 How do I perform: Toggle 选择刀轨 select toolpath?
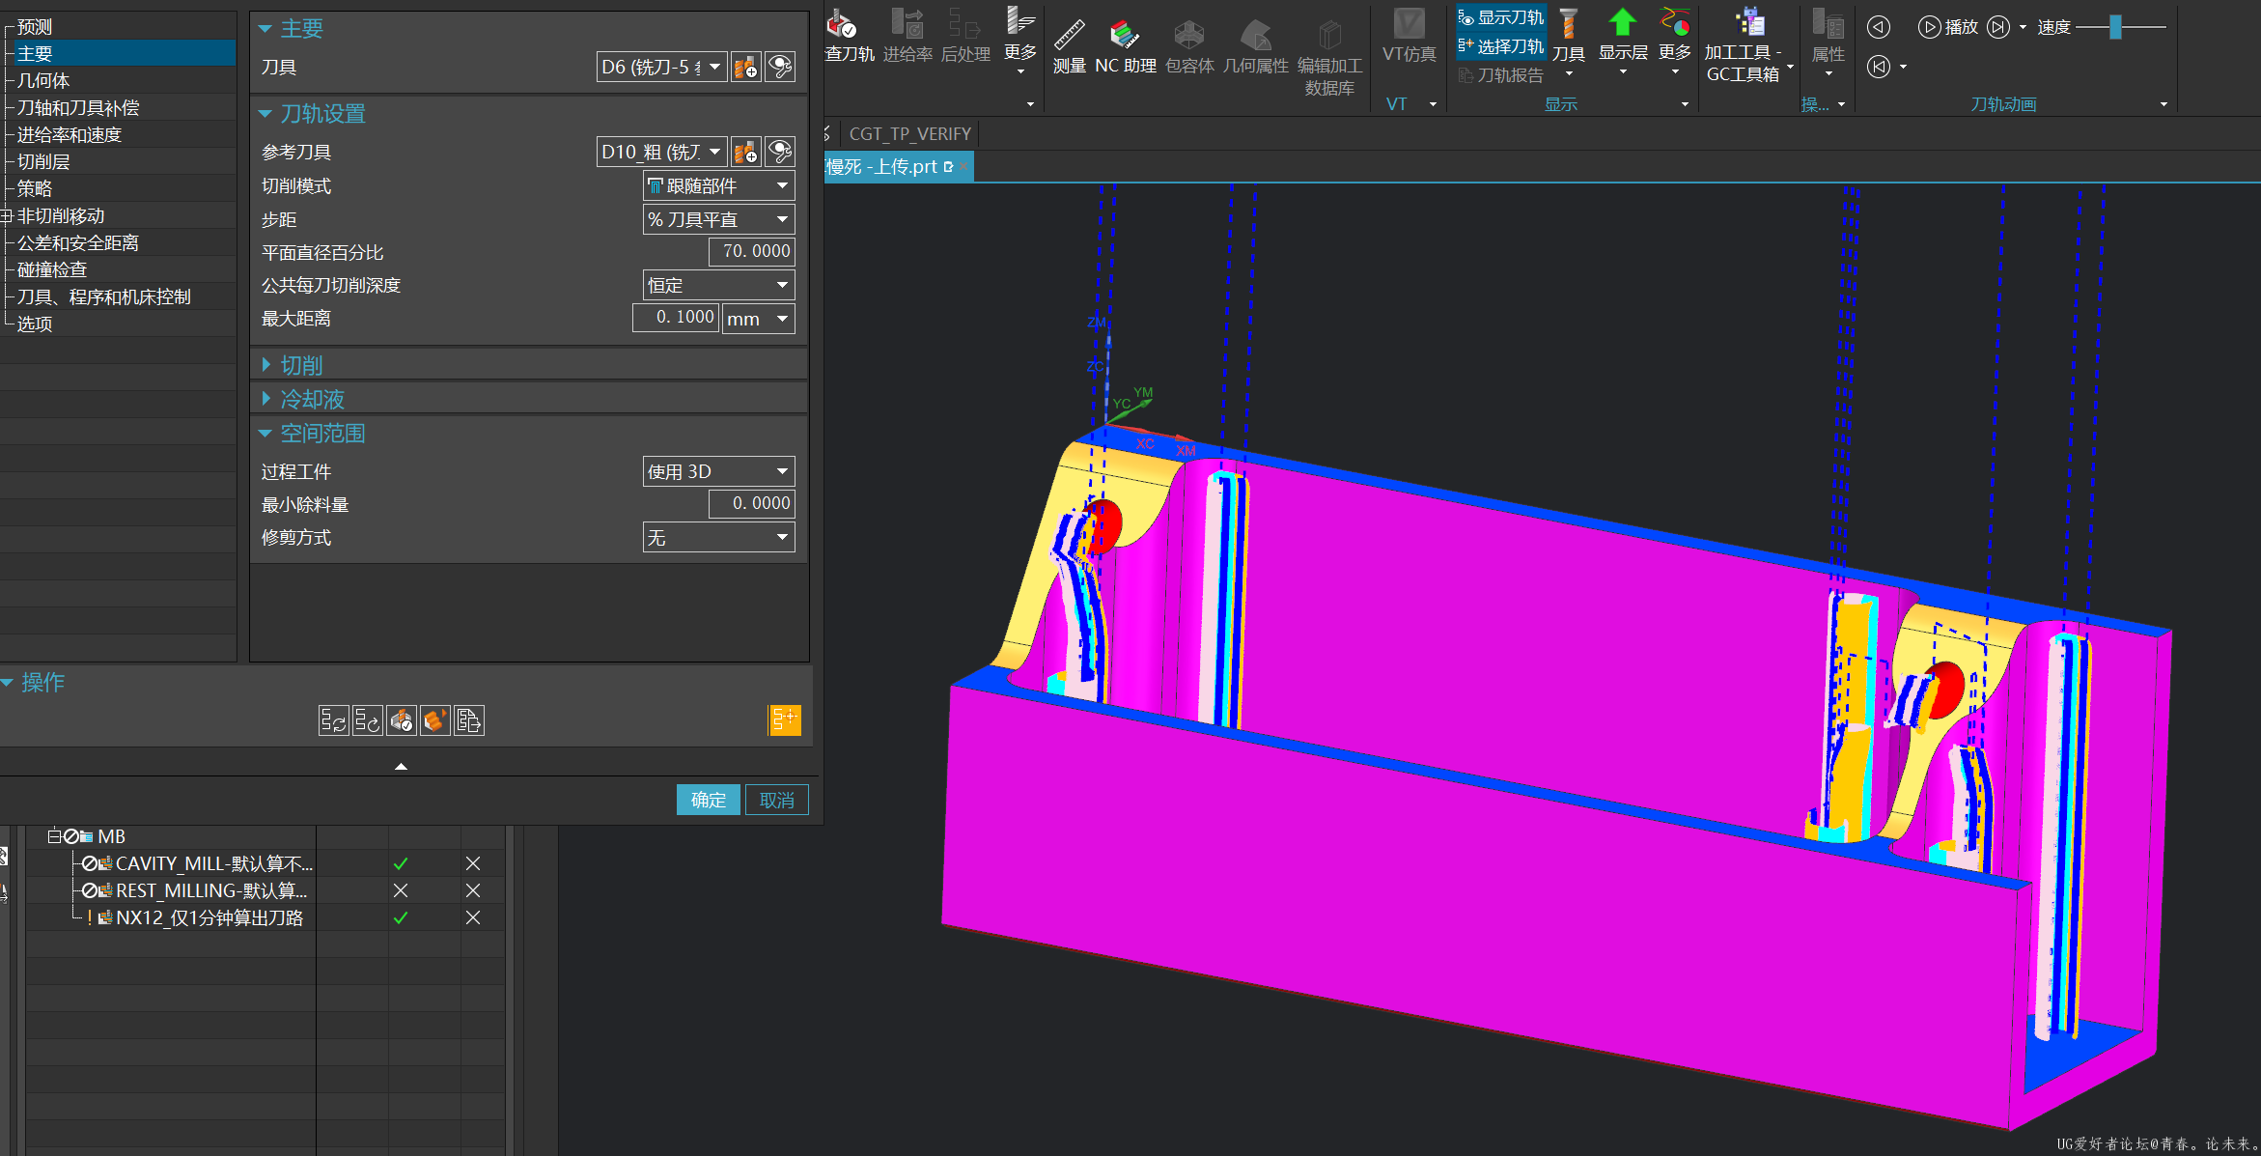tap(1501, 45)
